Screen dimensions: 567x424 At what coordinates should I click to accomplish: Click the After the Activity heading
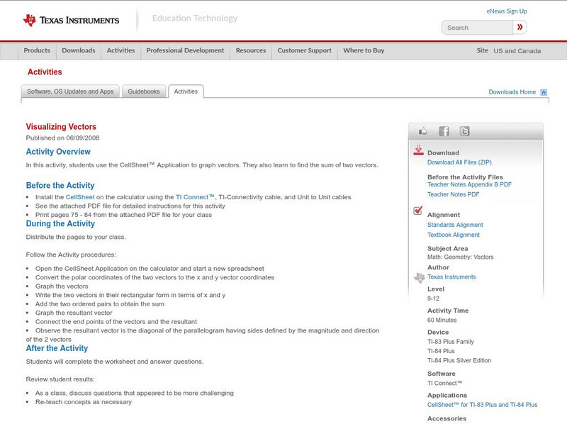point(57,348)
